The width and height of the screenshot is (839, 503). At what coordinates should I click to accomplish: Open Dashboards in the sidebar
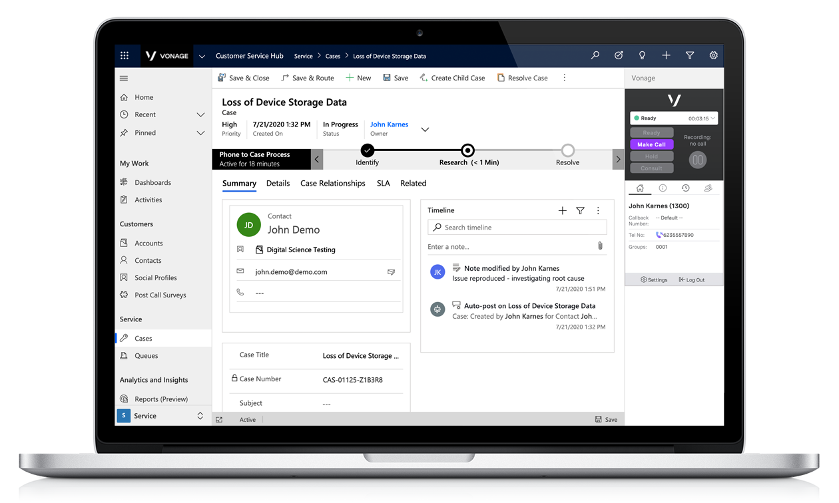click(152, 182)
